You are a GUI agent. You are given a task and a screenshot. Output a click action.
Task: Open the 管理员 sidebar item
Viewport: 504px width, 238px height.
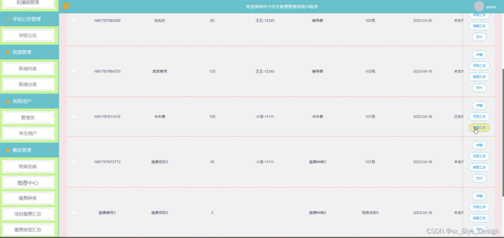pos(28,118)
